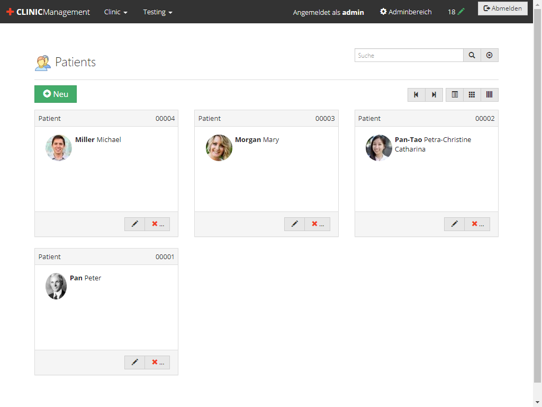Click Miller Michael's profile photo

point(59,148)
